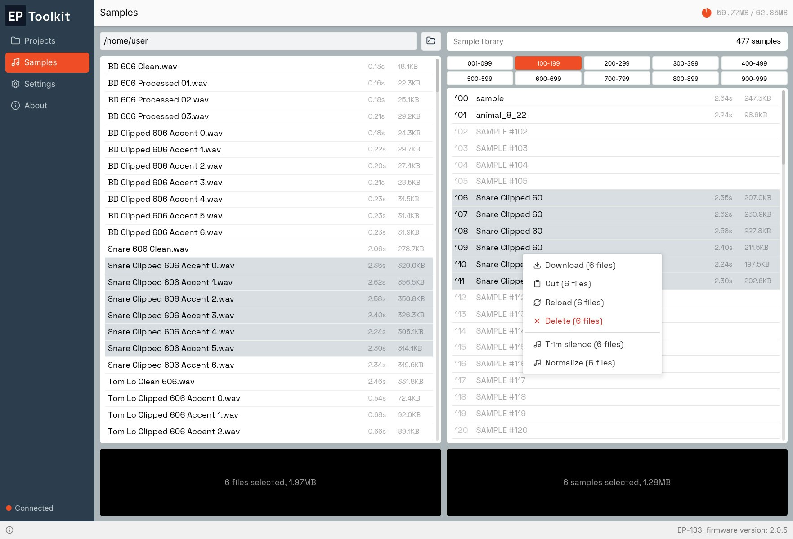Click the sample library scrollbar
Viewport: 793px width, 539px height.
(x=784, y=128)
